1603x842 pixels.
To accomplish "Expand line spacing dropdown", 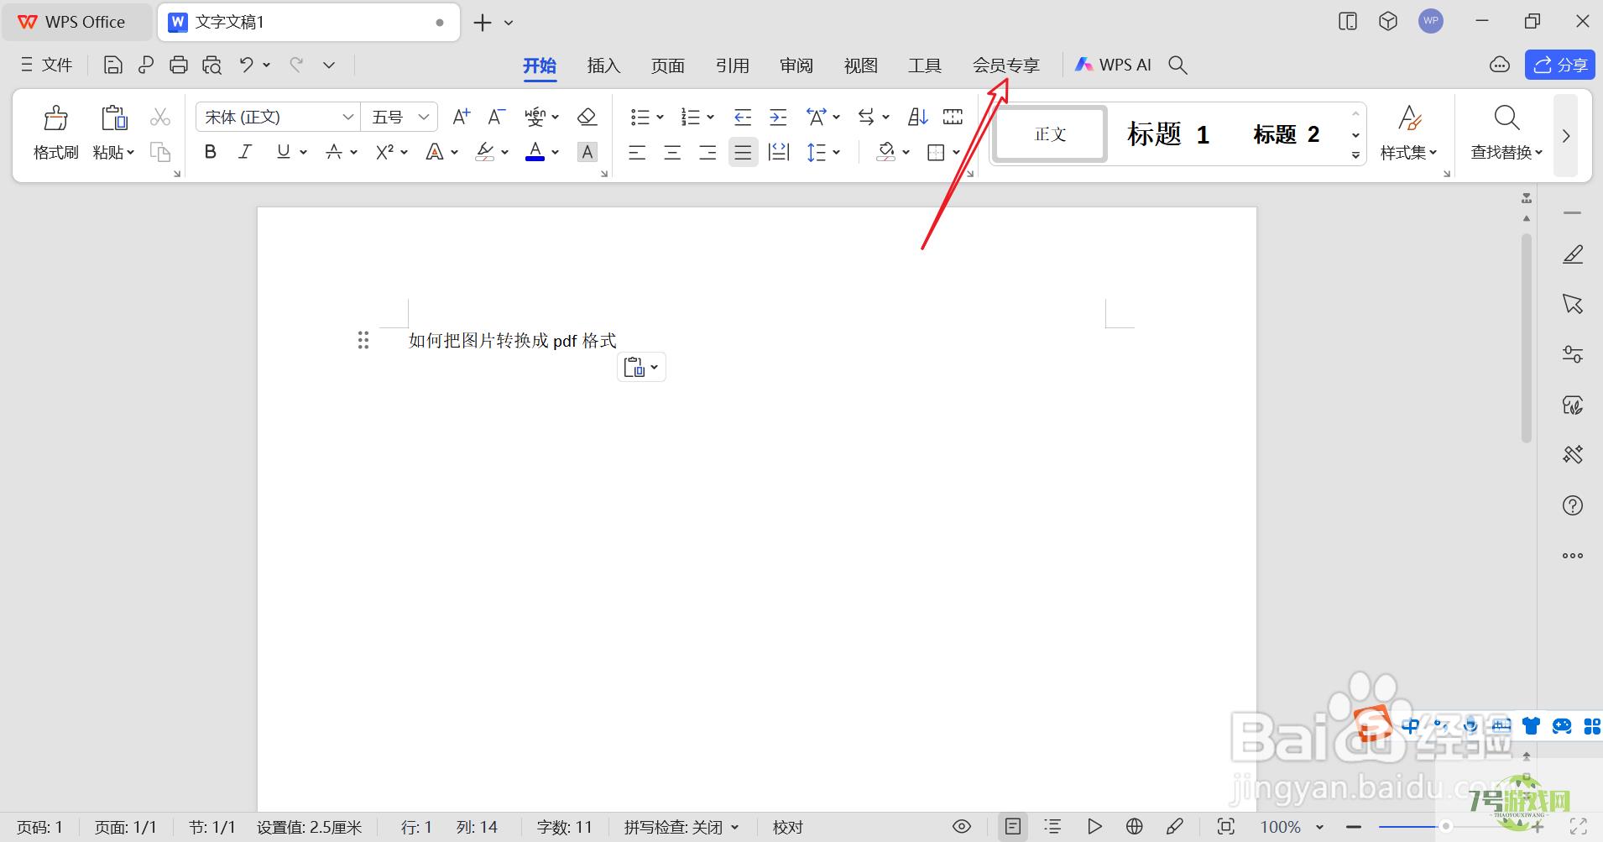I will point(837,153).
